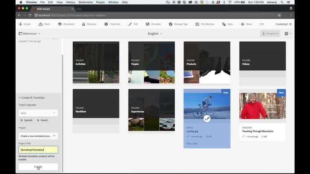310x174 pixels.
Task: Remove the French target language
Action: [x=38, y=120]
